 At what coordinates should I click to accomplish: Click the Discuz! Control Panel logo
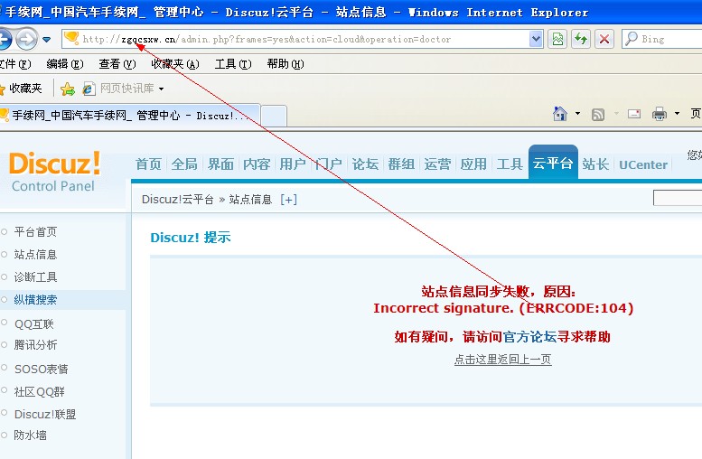pos(54,172)
